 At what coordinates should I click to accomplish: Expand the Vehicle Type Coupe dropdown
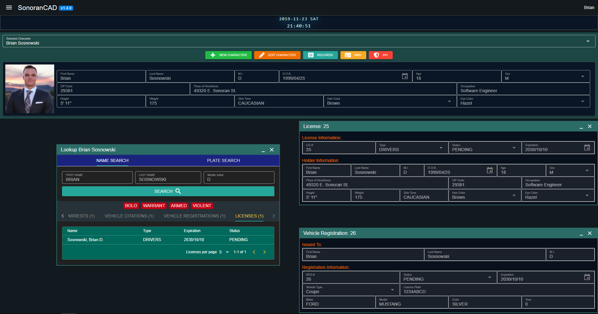pyautogui.click(x=392, y=290)
